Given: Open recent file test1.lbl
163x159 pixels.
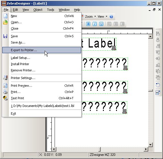Looking at the screenshot, I should [42, 106].
